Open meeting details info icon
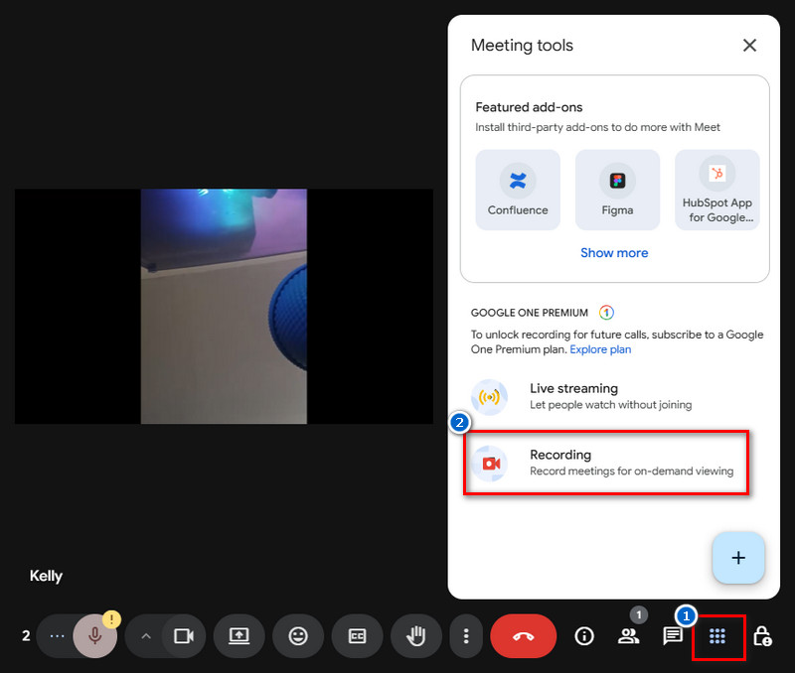Image resolution: width=795 pixels, height=673 pixels. pyautogui.click(x=584, y=636)
